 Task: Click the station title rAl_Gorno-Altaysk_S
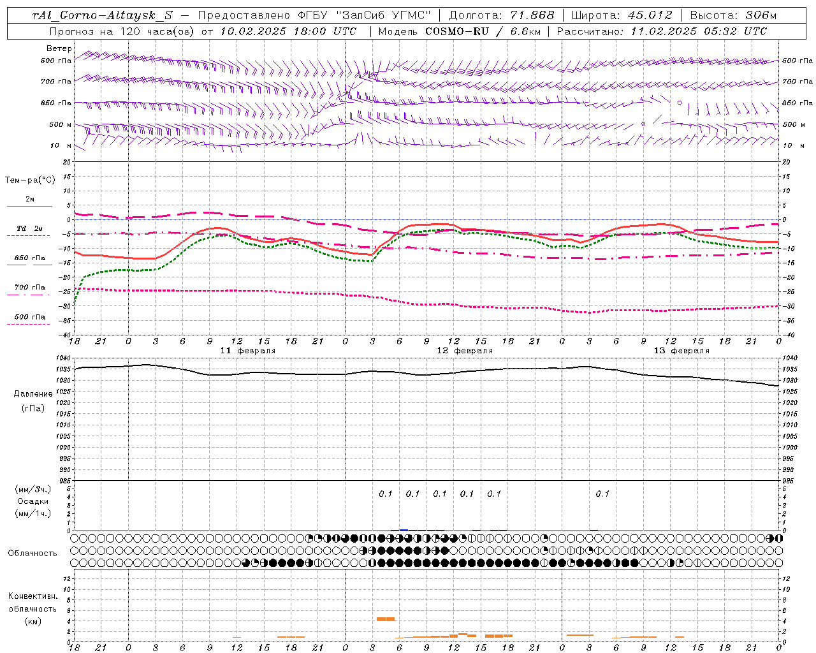tap(102, 16)
